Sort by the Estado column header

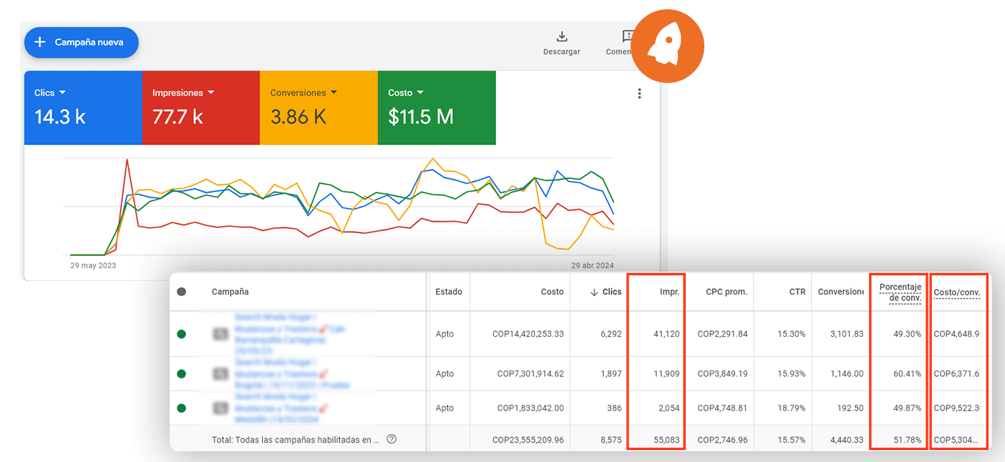449,292
